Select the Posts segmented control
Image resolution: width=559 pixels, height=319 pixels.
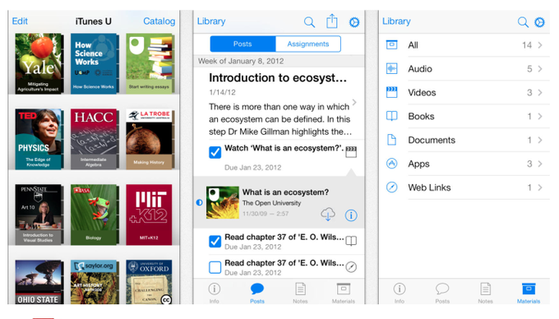click(x=243, y=44)
